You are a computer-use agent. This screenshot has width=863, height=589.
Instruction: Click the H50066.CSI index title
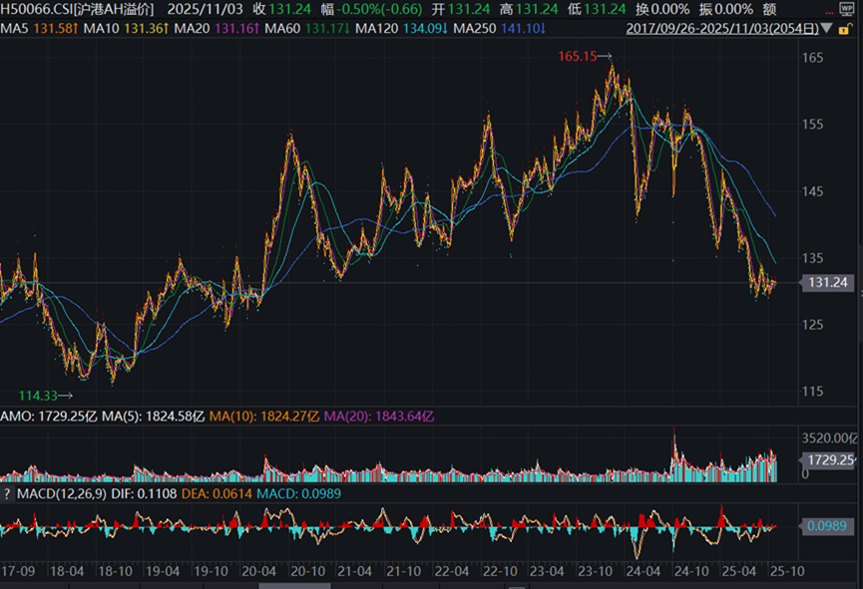pos(77,9)
